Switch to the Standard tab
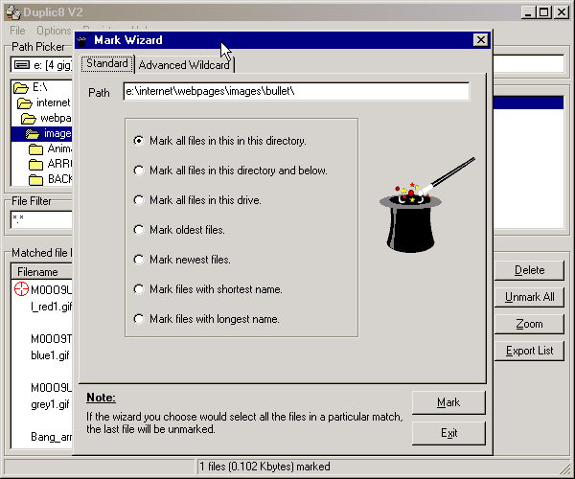The height and width of the screenshot is (479, 575). 107,64
